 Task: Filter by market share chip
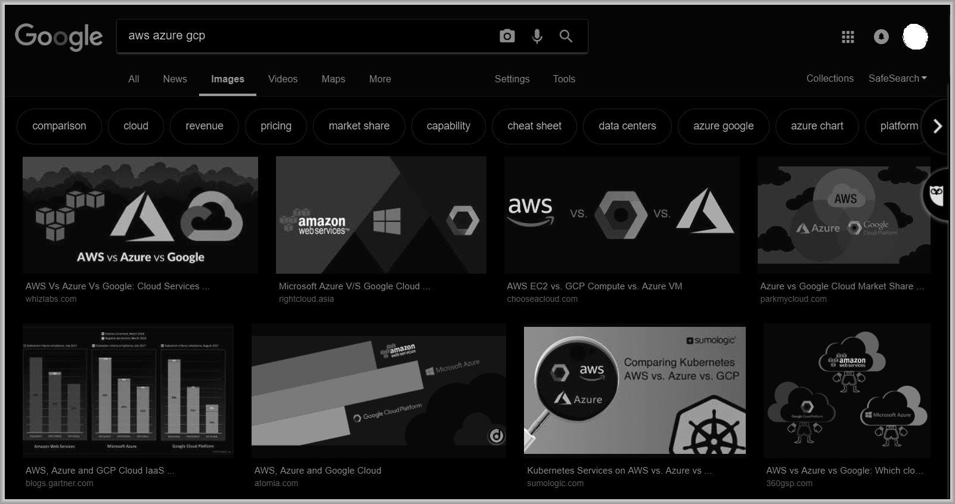click(359, 126)
